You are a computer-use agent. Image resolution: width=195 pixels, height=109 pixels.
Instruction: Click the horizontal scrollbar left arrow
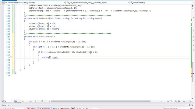(x=50, y=101)
